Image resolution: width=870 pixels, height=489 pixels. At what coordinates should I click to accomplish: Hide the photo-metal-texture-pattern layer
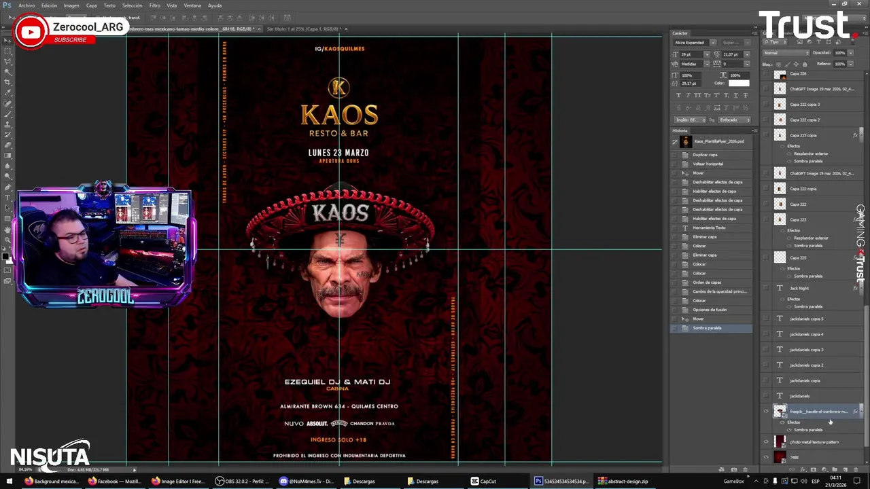766,441
